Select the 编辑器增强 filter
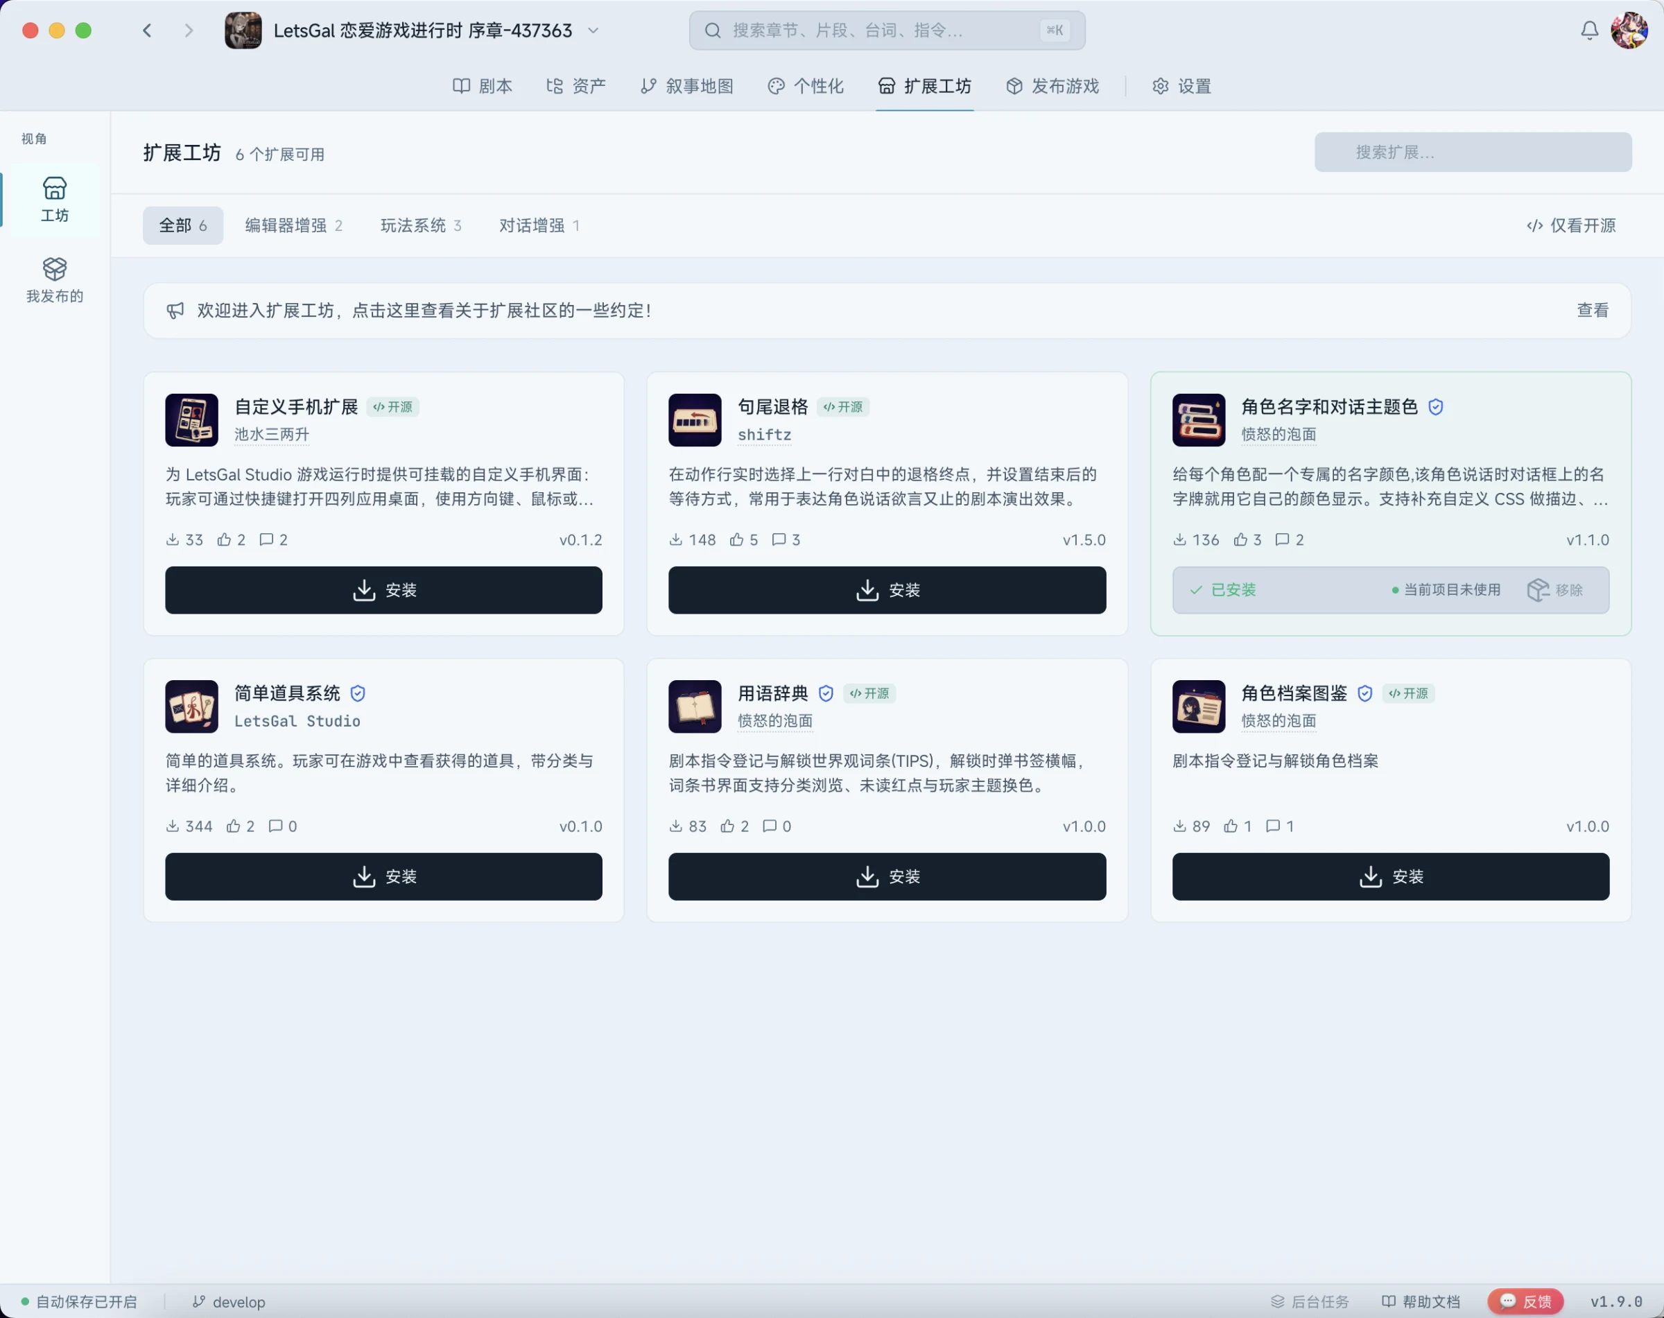Screen dimensions: 1664x1318 click(294, 225)
